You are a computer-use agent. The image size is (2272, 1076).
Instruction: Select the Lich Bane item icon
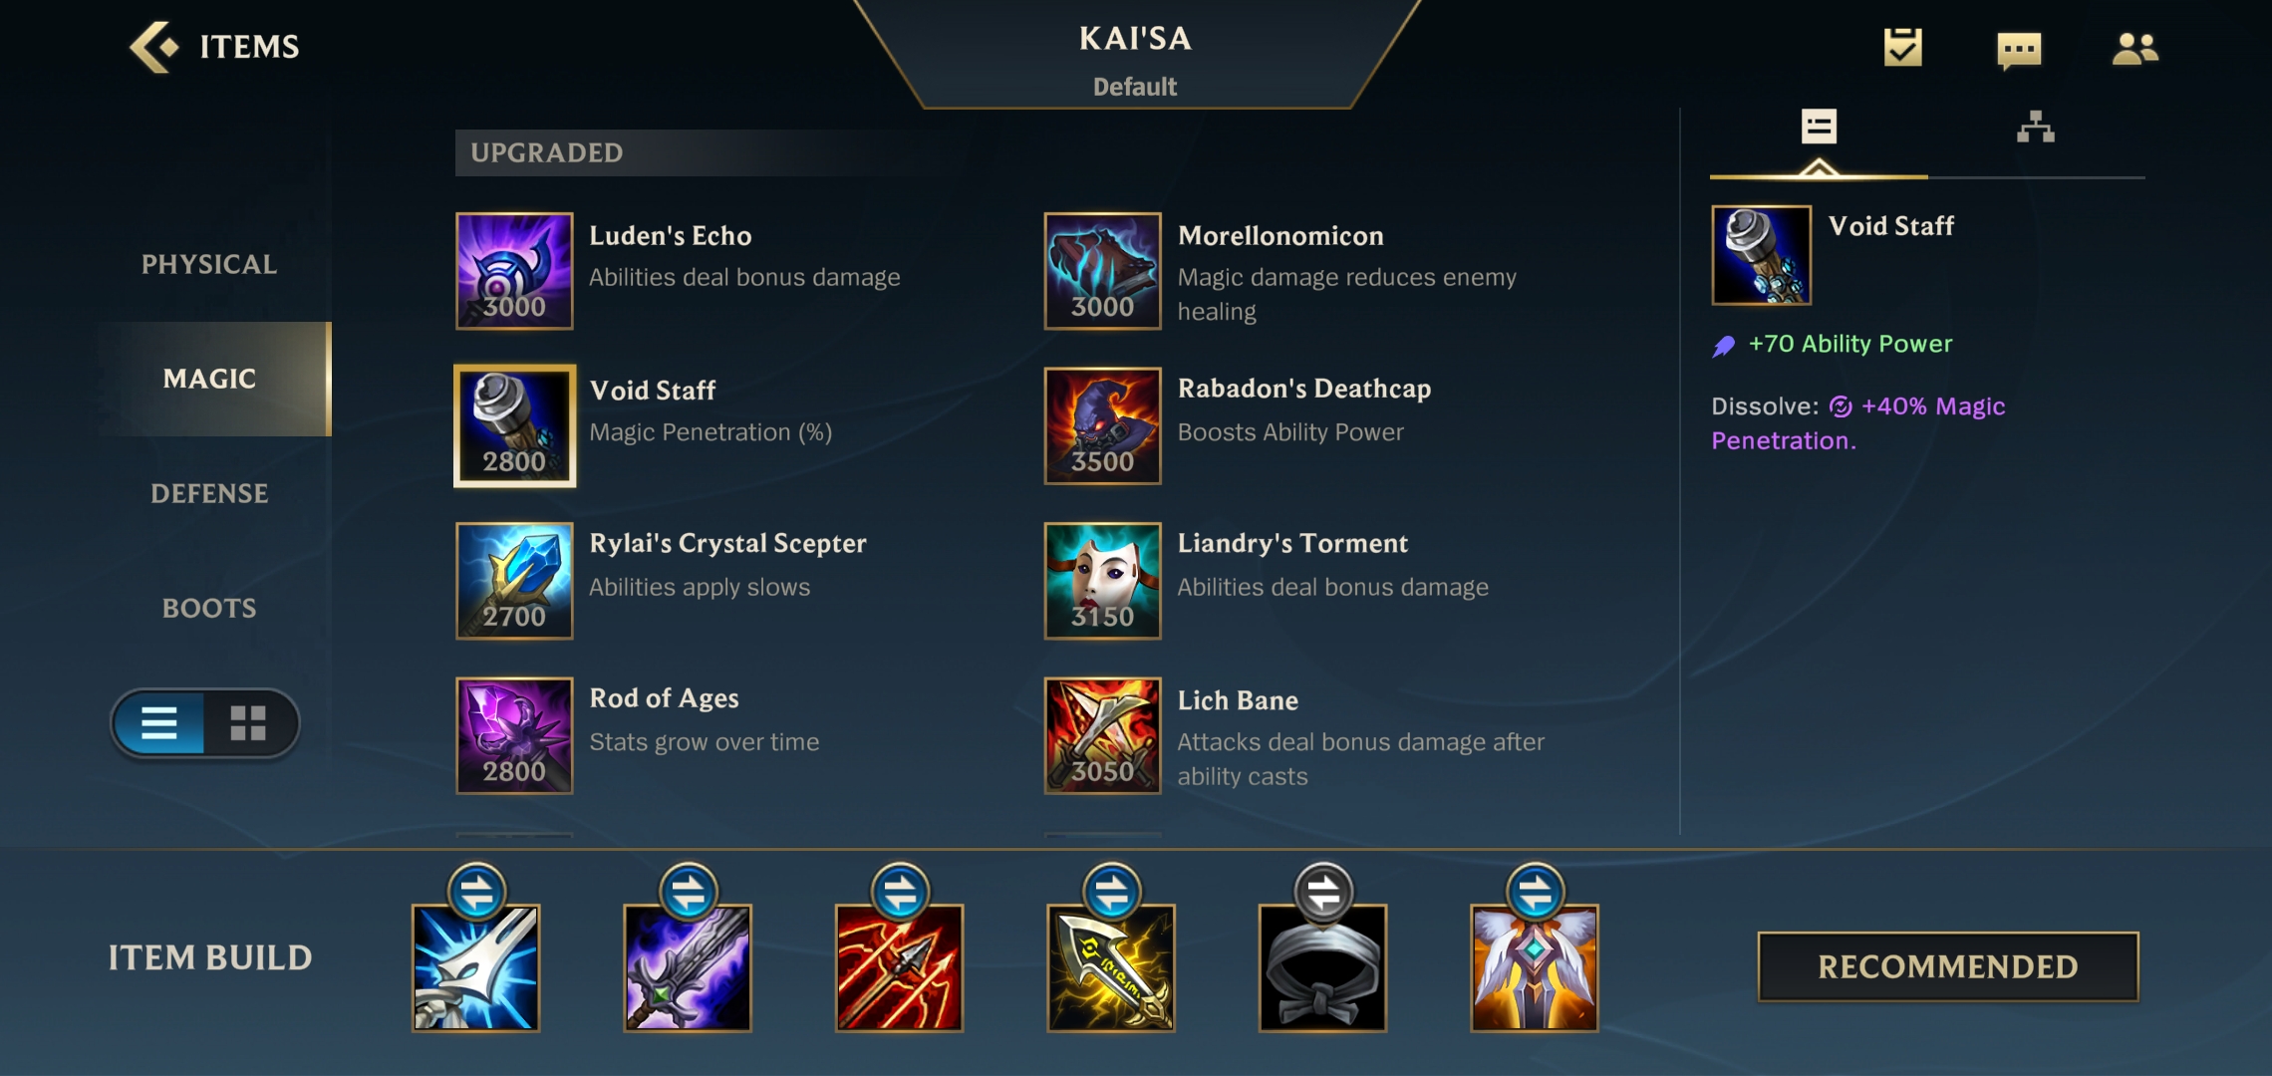point(1102,736)
